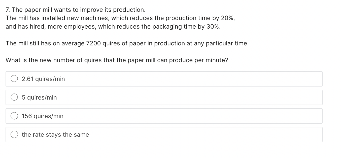Choose the rate stays the same option

pyautogui.click(x=14, y=134)
